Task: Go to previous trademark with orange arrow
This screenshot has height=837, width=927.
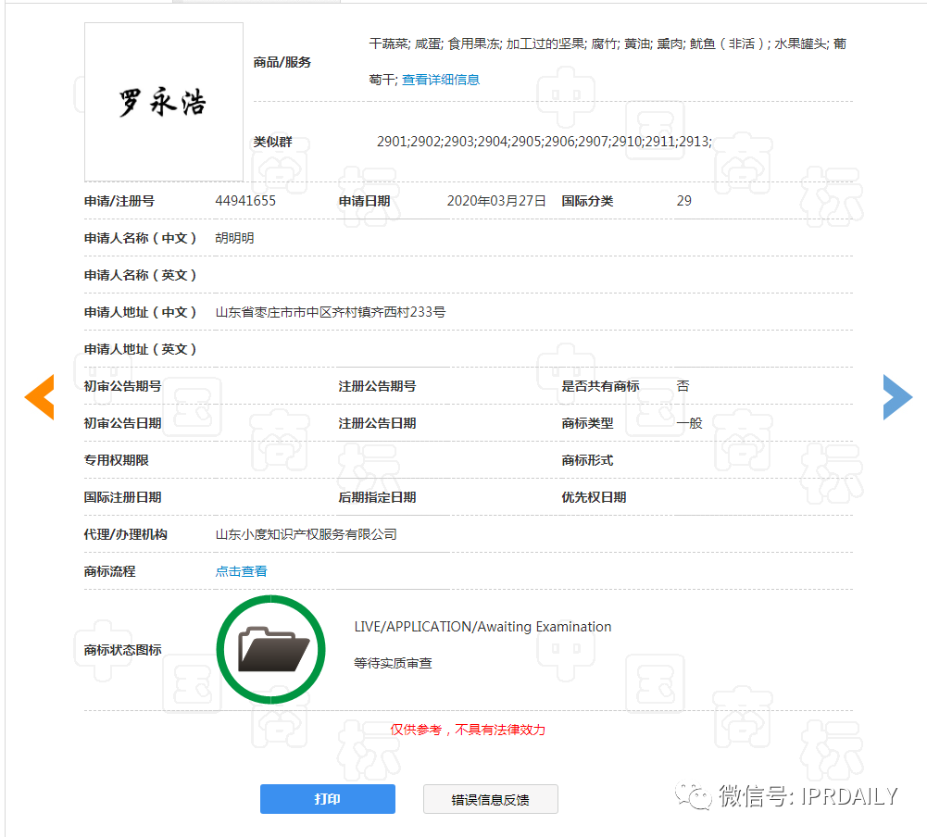Action: (40, 397)
